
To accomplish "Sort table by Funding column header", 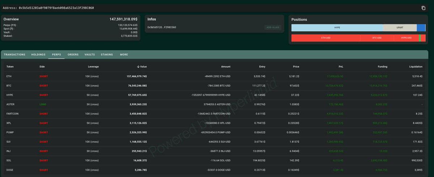I will [383, 67].
